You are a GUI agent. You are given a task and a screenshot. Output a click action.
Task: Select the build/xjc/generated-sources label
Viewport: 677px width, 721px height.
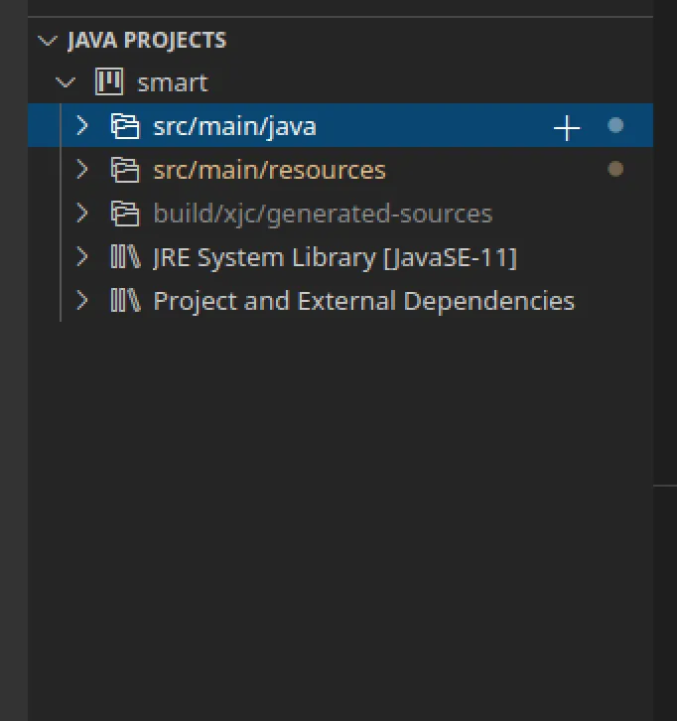point(323,214)
